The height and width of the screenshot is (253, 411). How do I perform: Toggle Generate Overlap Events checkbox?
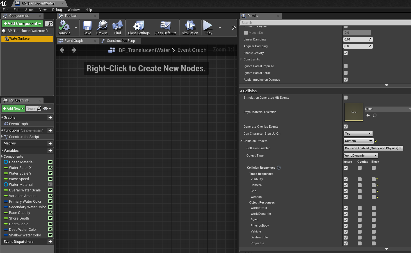(x=346, y=126)
